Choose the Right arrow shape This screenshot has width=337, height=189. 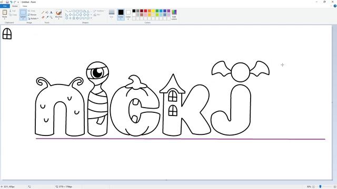pos(81,15)
